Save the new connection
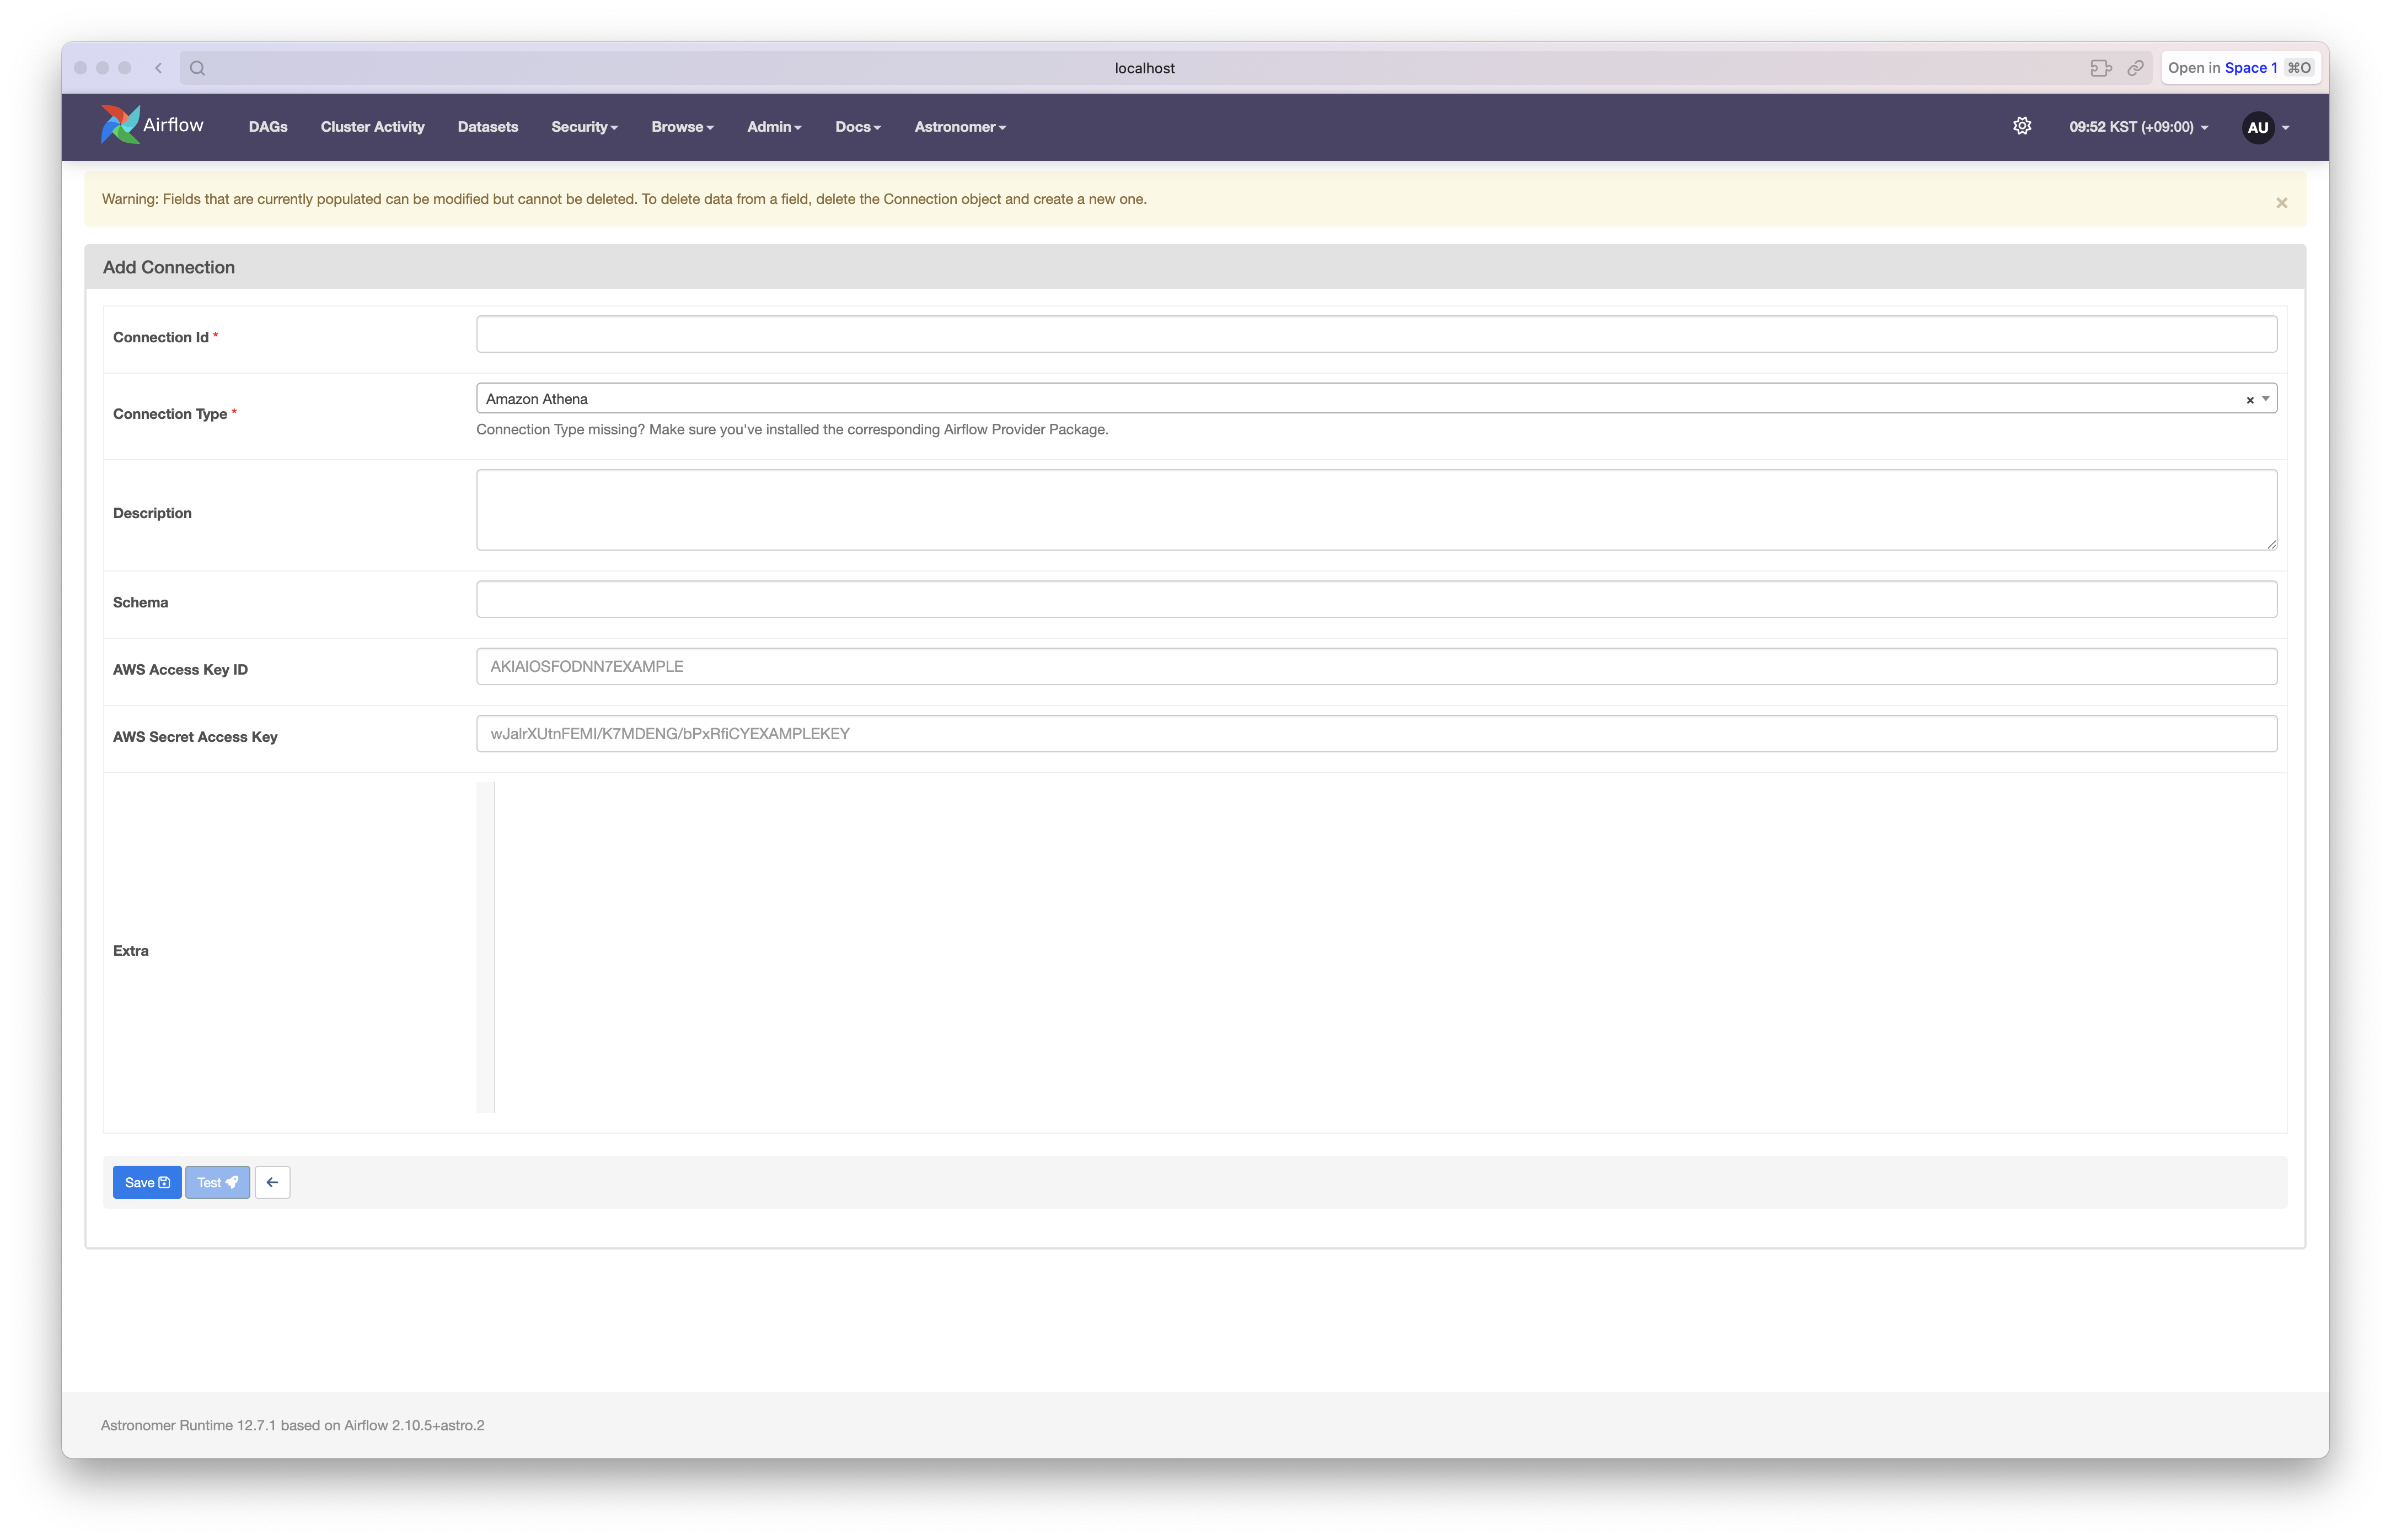Screen dimensions: 2391x1540 pos(147,1182)
